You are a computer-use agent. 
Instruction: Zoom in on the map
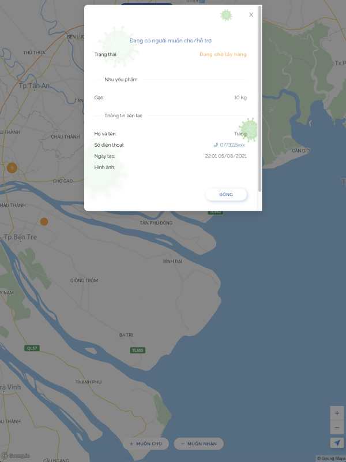[x=337, y=413]
